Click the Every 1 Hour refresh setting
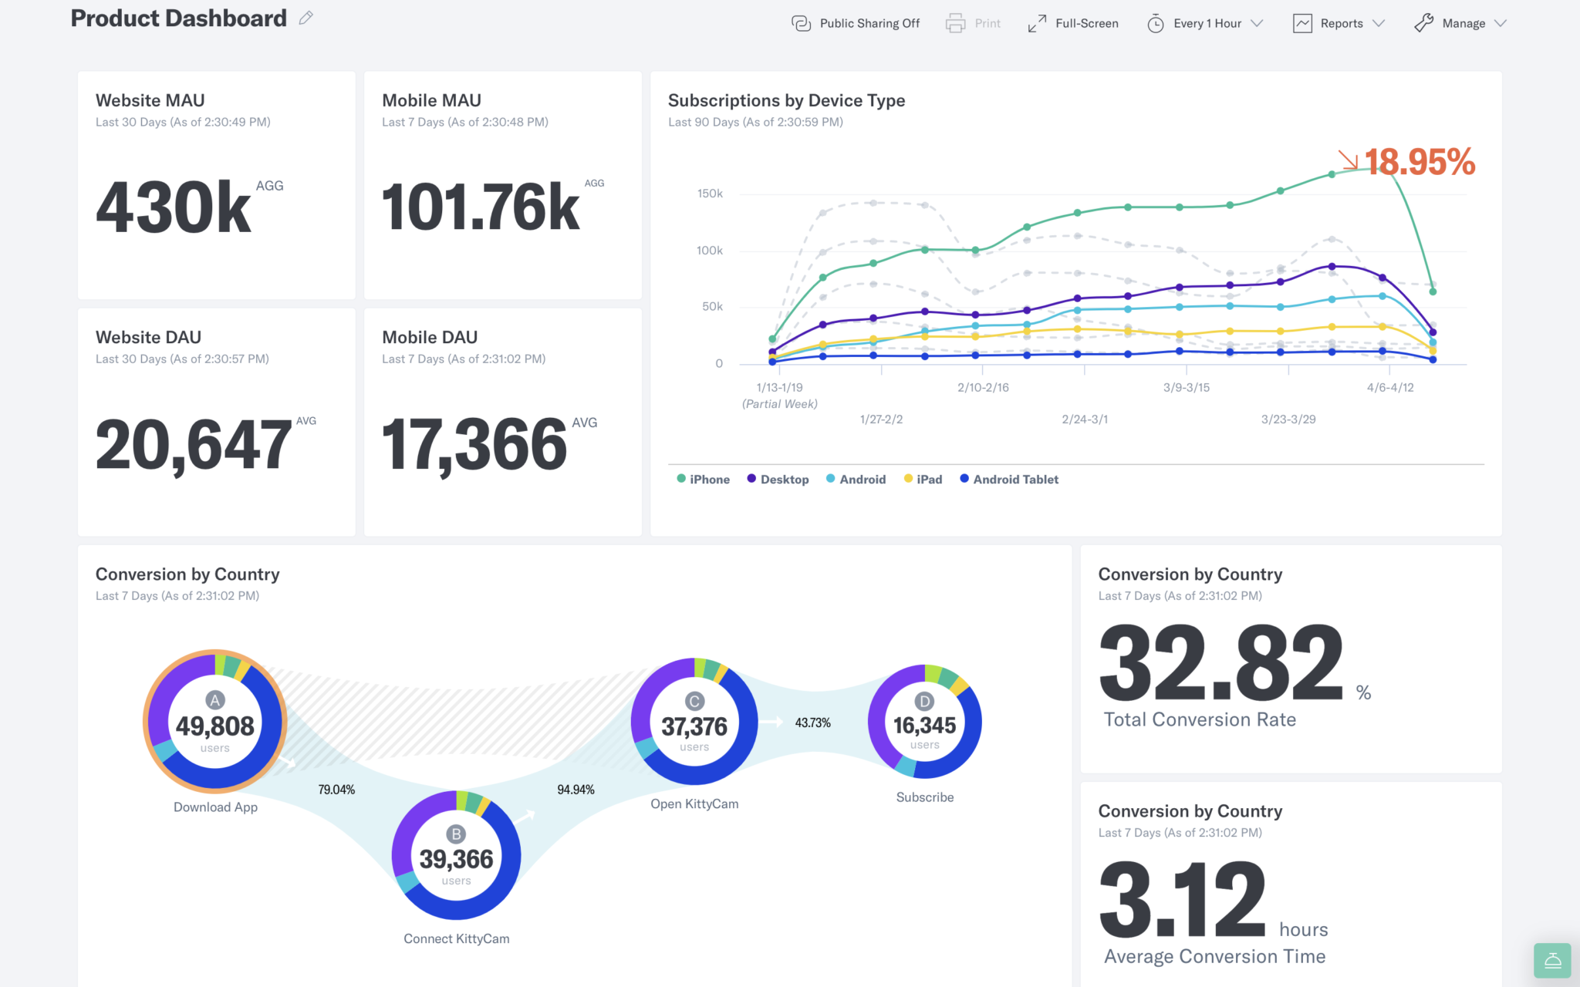 point(1206,23)
